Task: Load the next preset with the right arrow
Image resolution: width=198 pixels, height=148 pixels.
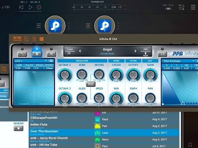Action: tap(135, 51)
